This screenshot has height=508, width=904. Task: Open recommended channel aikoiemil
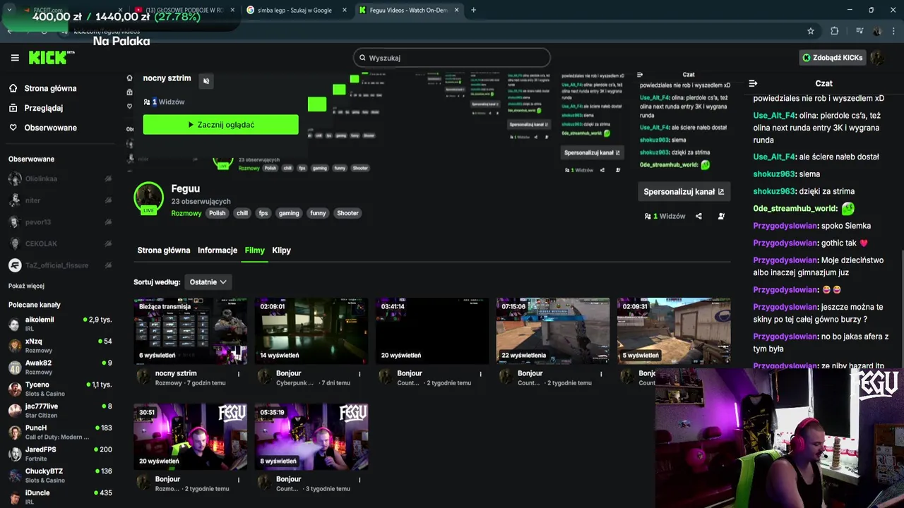[x=59, y=324]
